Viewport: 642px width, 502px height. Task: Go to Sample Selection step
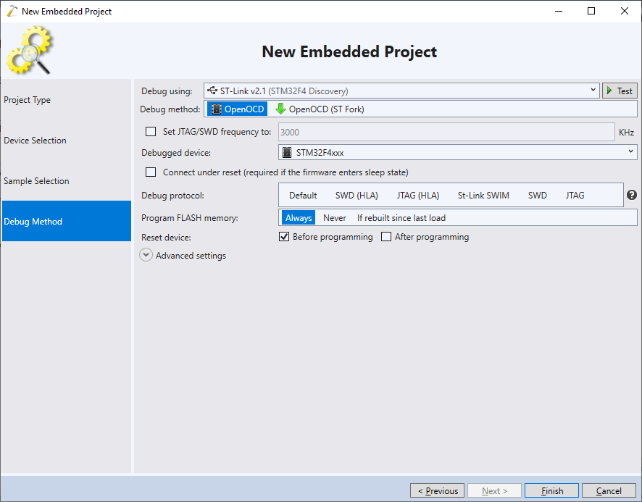(67, 180)
